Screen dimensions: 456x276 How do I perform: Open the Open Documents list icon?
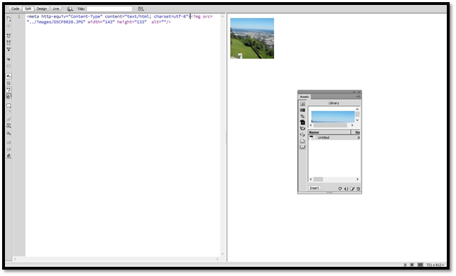click(8, 19)
